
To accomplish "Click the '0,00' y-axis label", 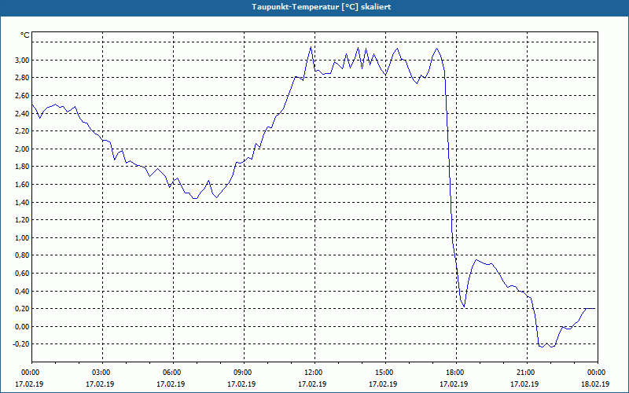I will 22,326.
